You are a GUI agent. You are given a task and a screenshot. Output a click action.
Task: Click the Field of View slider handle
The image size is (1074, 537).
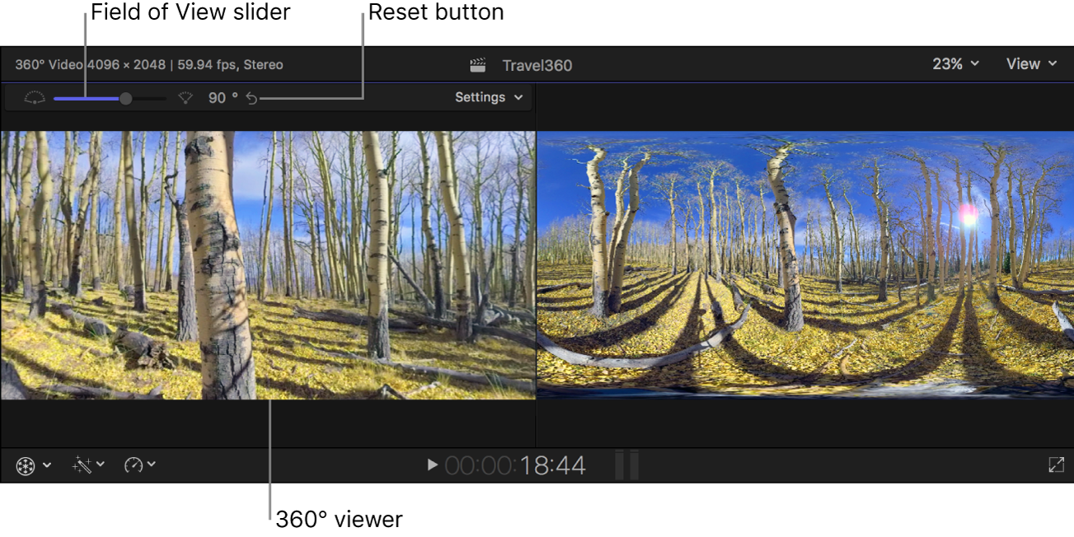pos(124,97)
